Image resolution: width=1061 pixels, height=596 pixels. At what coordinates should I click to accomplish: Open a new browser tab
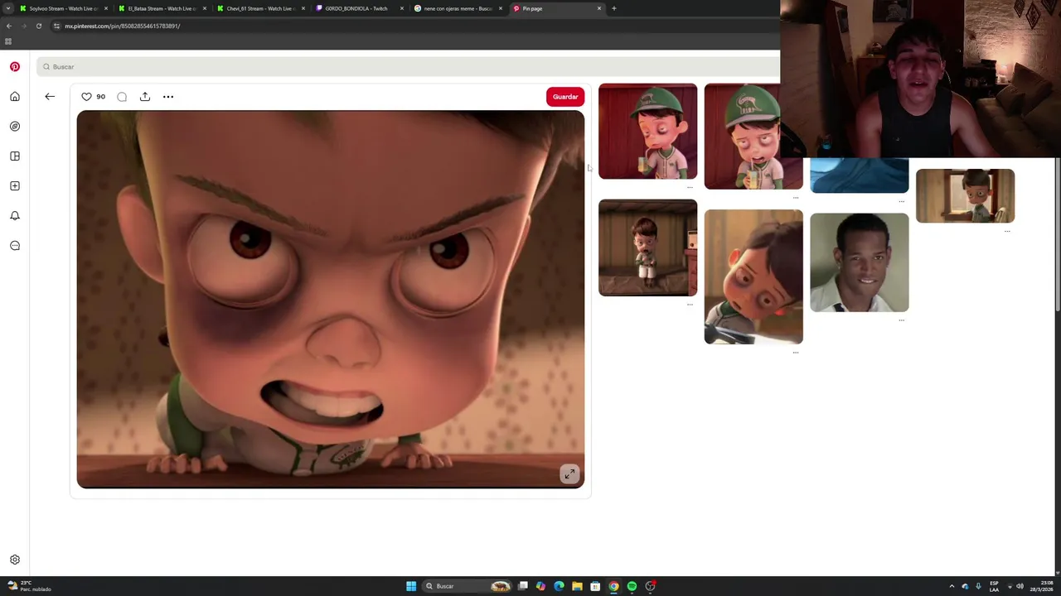point(614,8)
